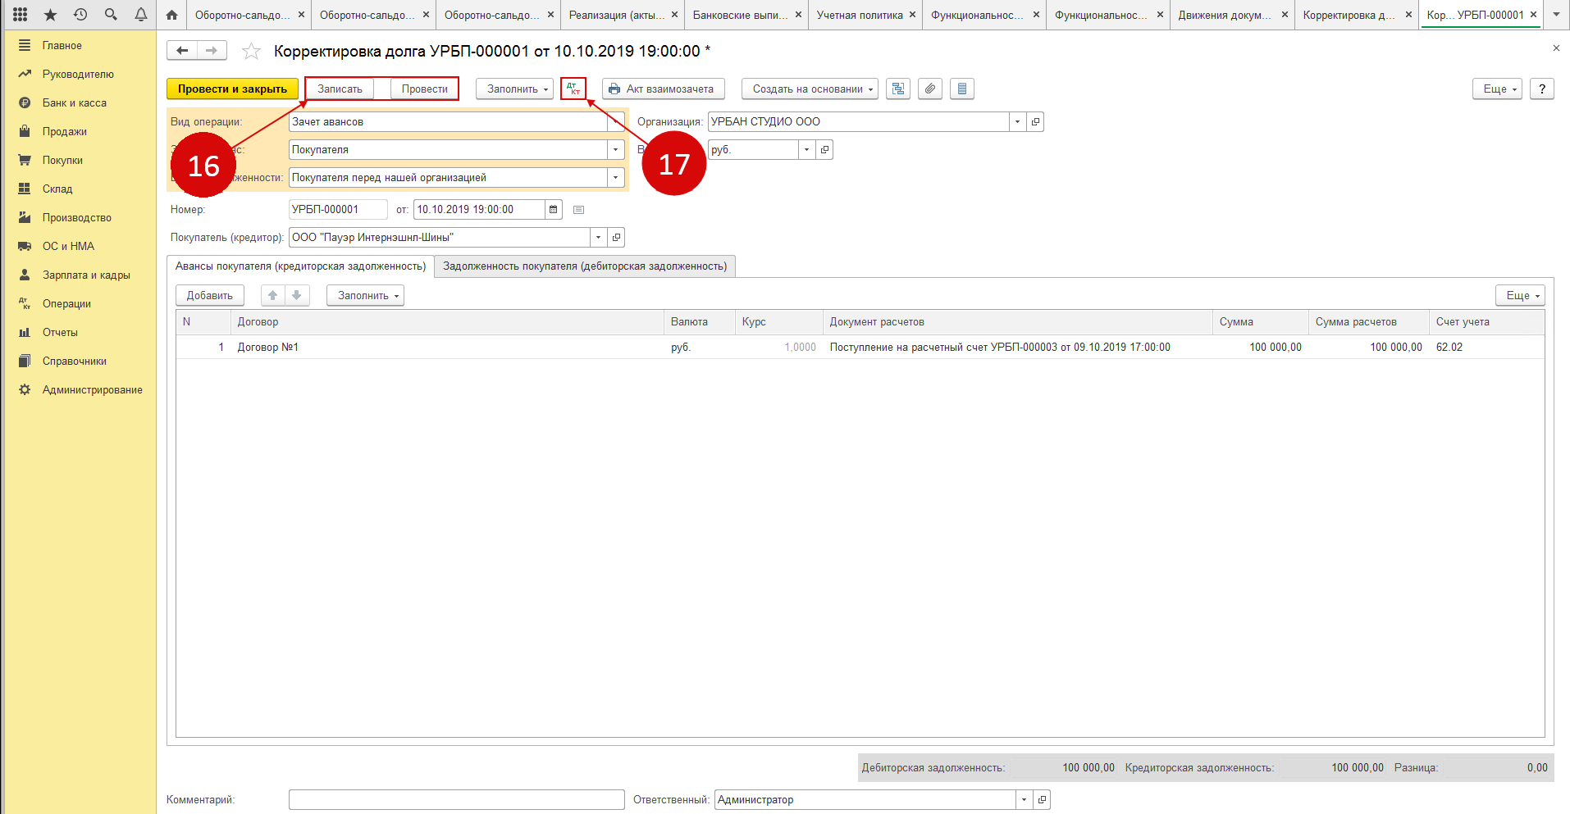The image size is (1570, 814).
Task: Open Операции section
Action: [x=66, y=304]
